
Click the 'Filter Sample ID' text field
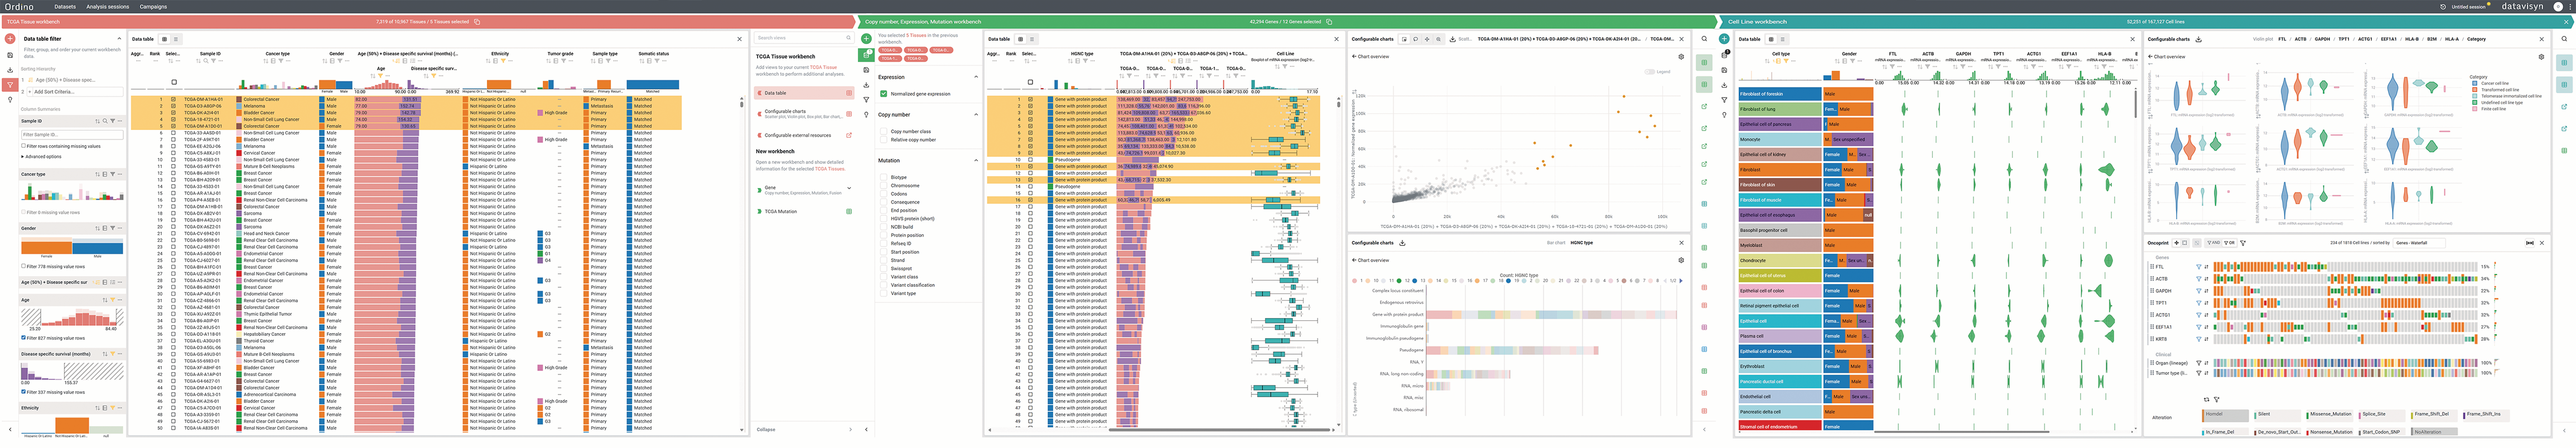coord(72,135)
